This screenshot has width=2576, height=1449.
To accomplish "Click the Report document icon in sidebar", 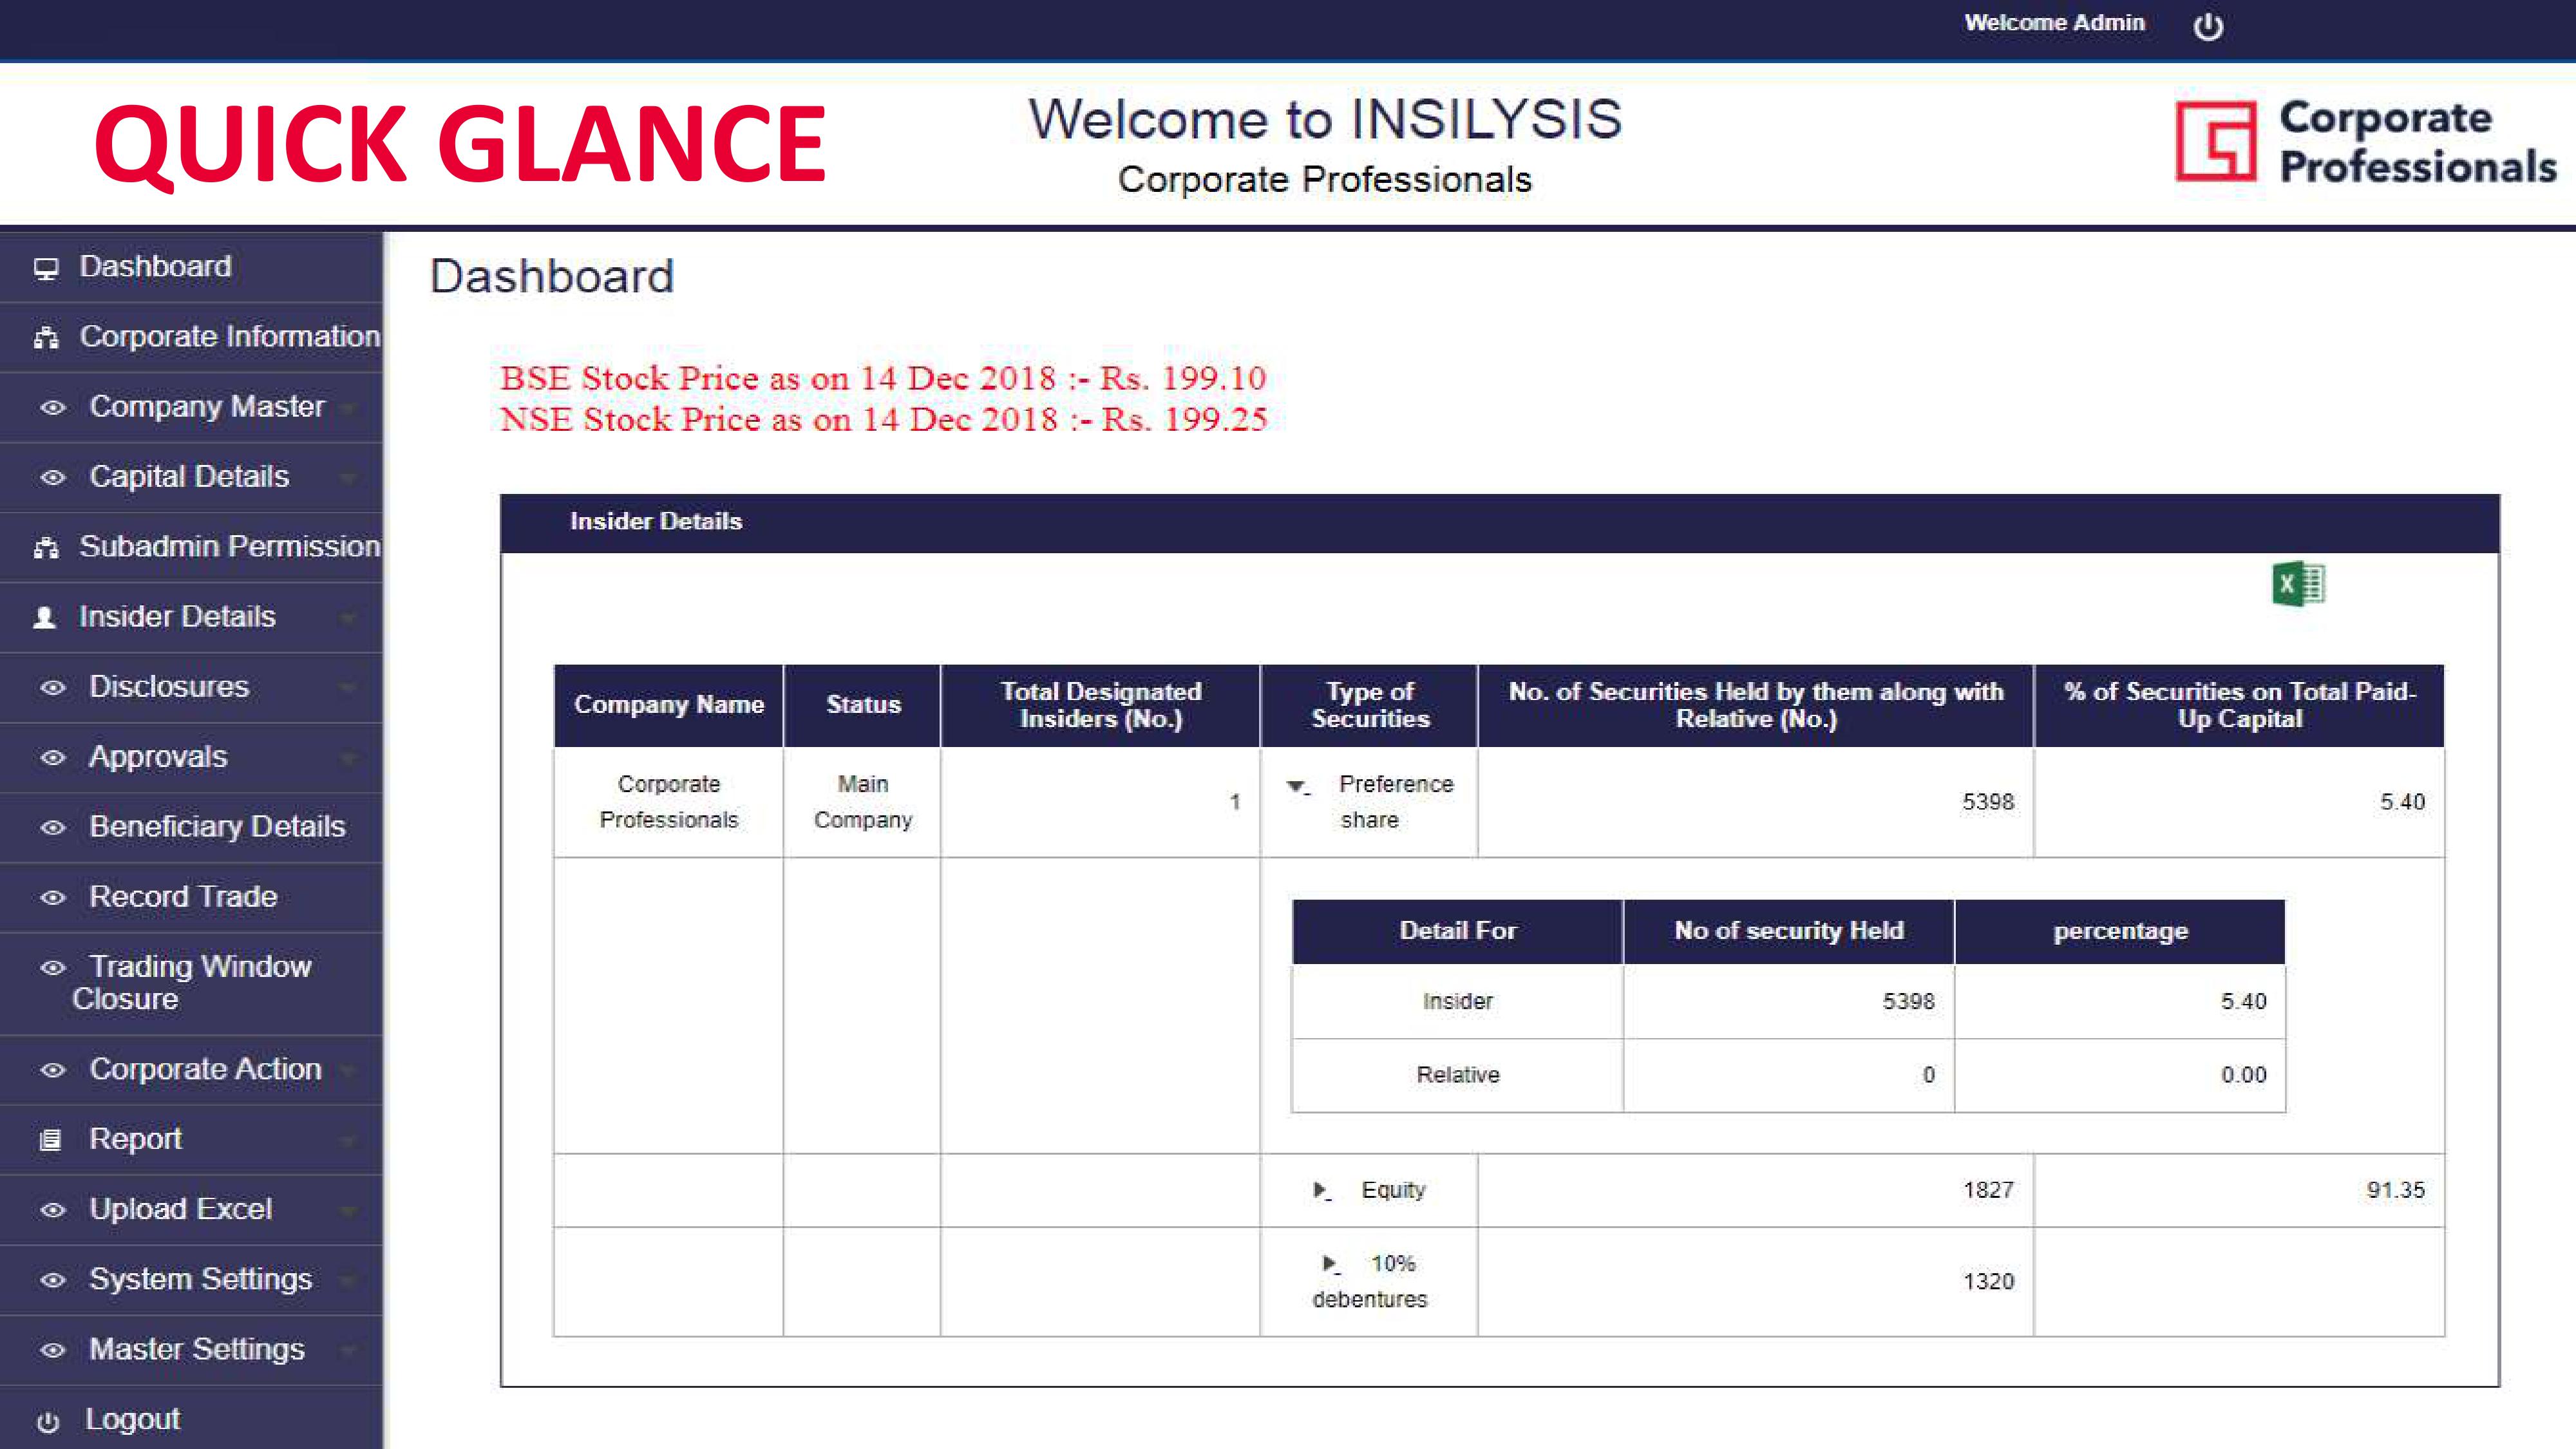I will coord(50,1140).
